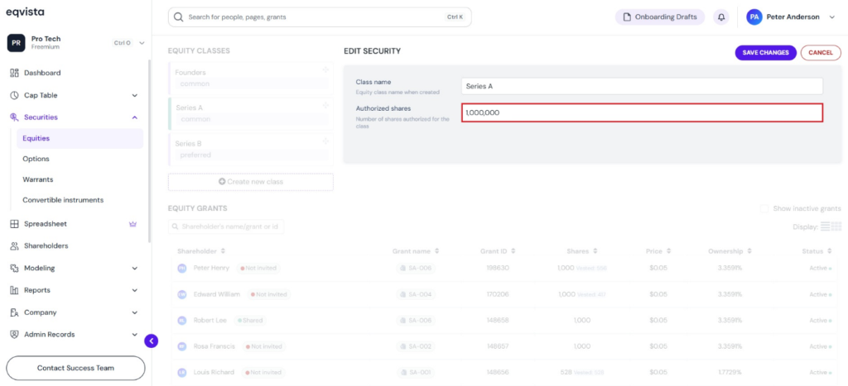Expand the Modeling menu chevron

click(135, 269)
